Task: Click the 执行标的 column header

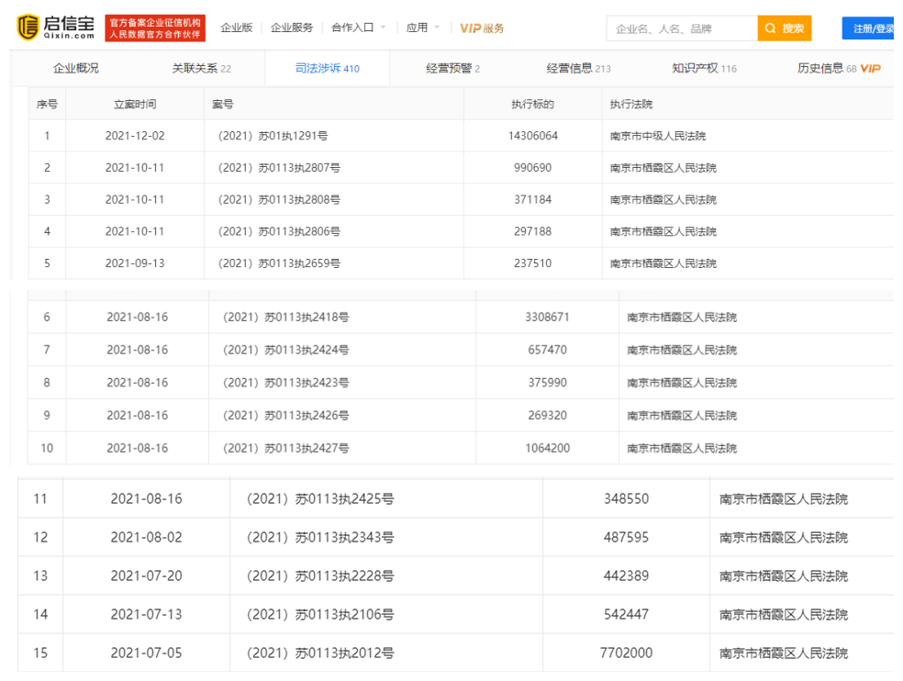Action: (532, 105)
